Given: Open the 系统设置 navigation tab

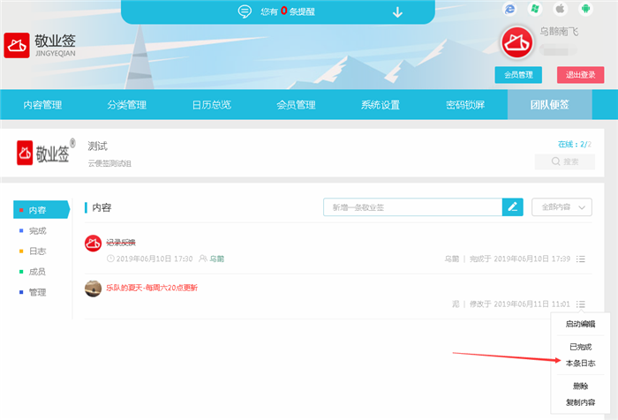Looking at the screenshot, I should (381, 105).
